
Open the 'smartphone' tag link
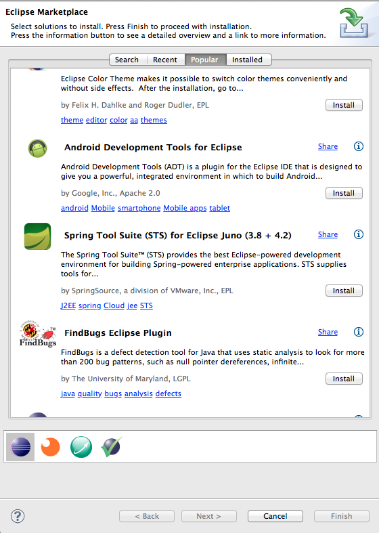[139, 208]
